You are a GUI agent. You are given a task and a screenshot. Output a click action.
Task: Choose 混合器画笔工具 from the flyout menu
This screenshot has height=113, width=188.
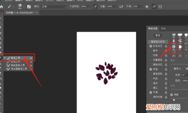(x=18, y=69)
